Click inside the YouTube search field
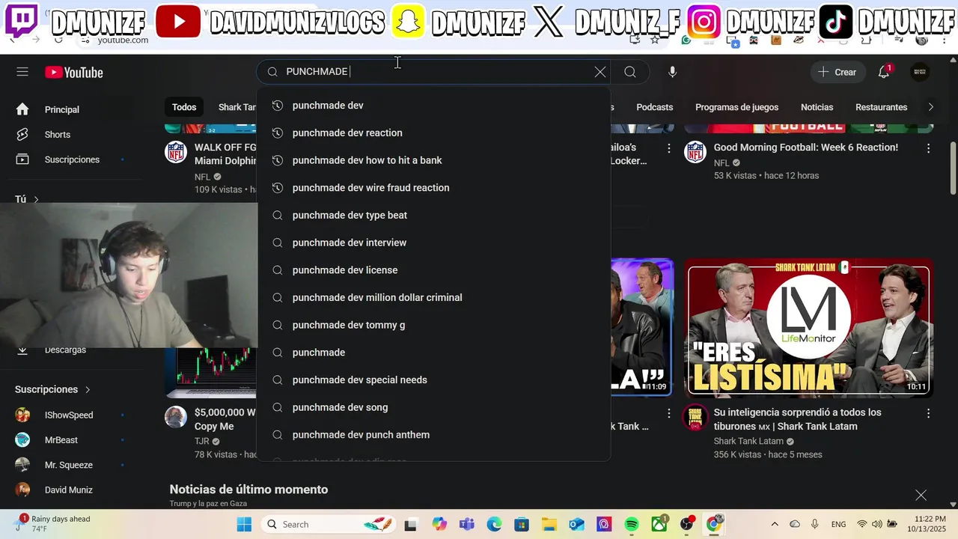The height and width of the screenshot is (539, 958). [433, 72]
